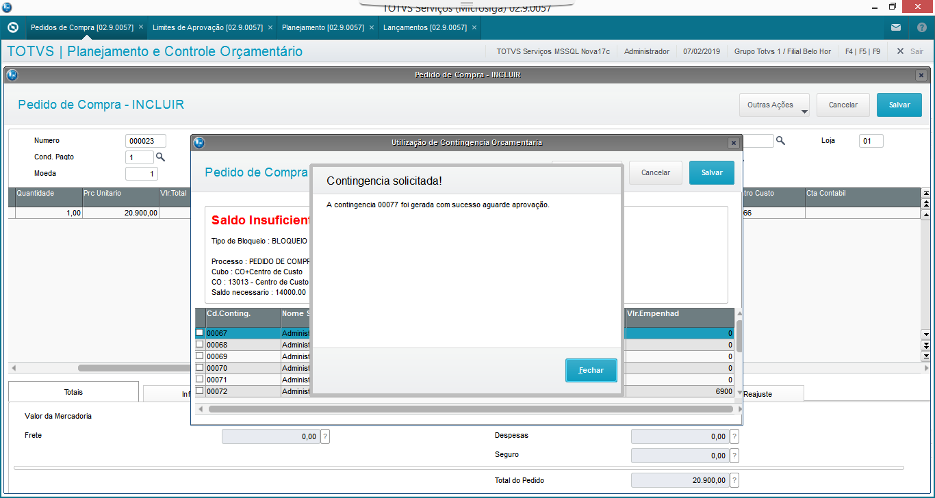Tick the checkbox for contingency 00070
The height and width of the screenshot is (498, 935).
[x=200, y=368]
